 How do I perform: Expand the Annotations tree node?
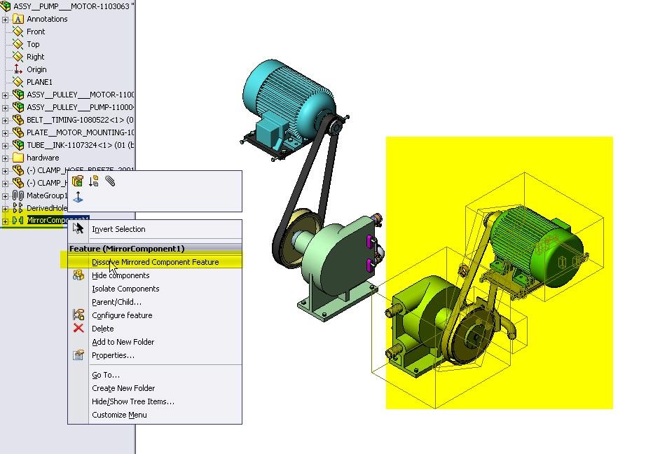coord(5,20)
